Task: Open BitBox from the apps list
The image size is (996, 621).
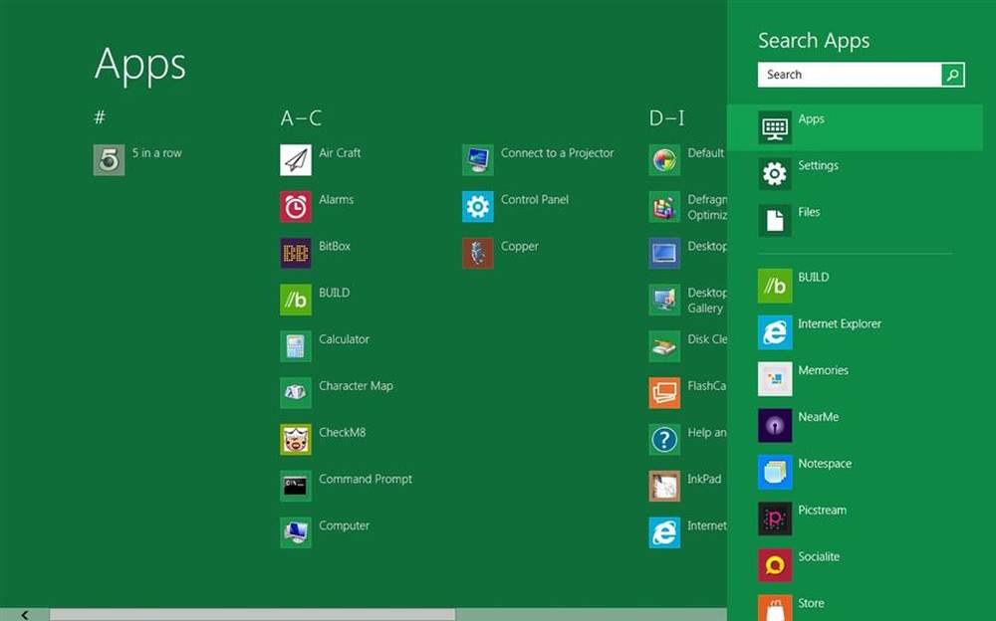Action: click(296, 253)
